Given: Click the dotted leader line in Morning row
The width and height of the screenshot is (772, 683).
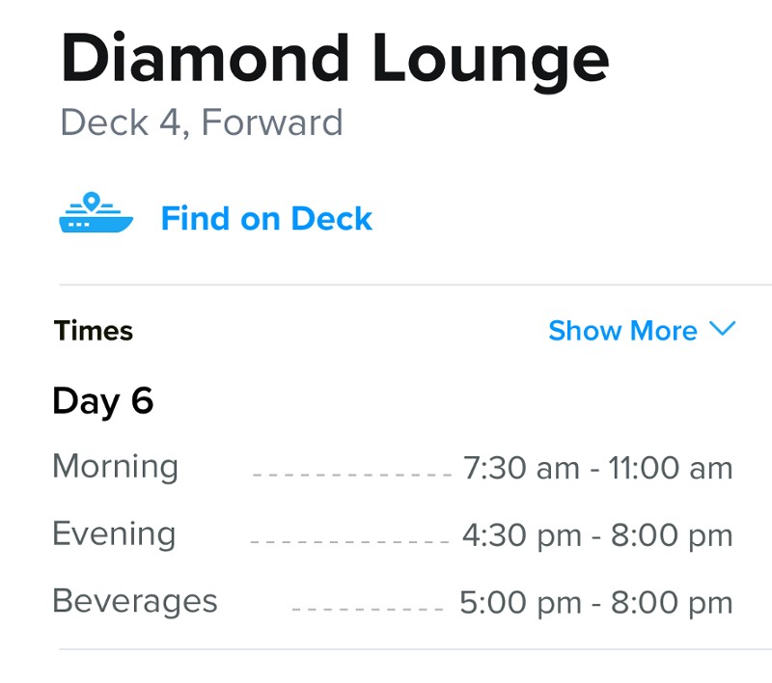Looking at the screenshot, I should [351, 475].
